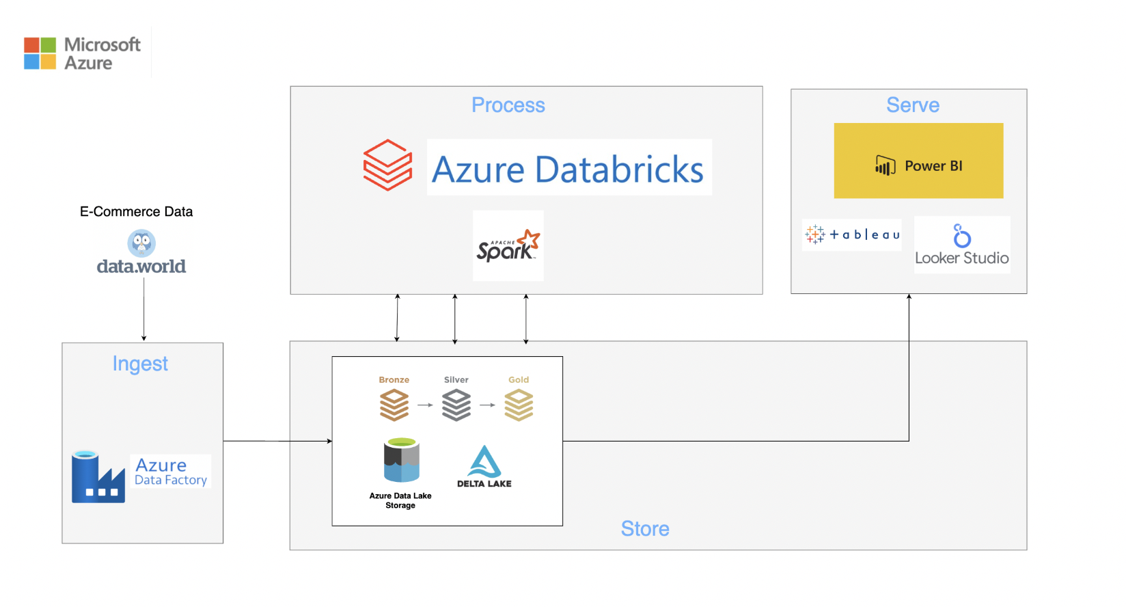Select the Azure Data Factory label
Viewport: 1126px width, 607px height.
pos(170,472)
